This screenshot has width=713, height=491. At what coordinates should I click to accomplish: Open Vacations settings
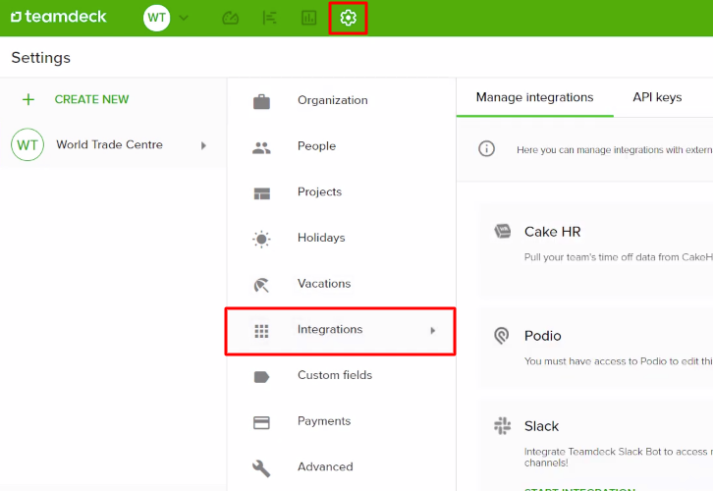(x=324, y=283)
